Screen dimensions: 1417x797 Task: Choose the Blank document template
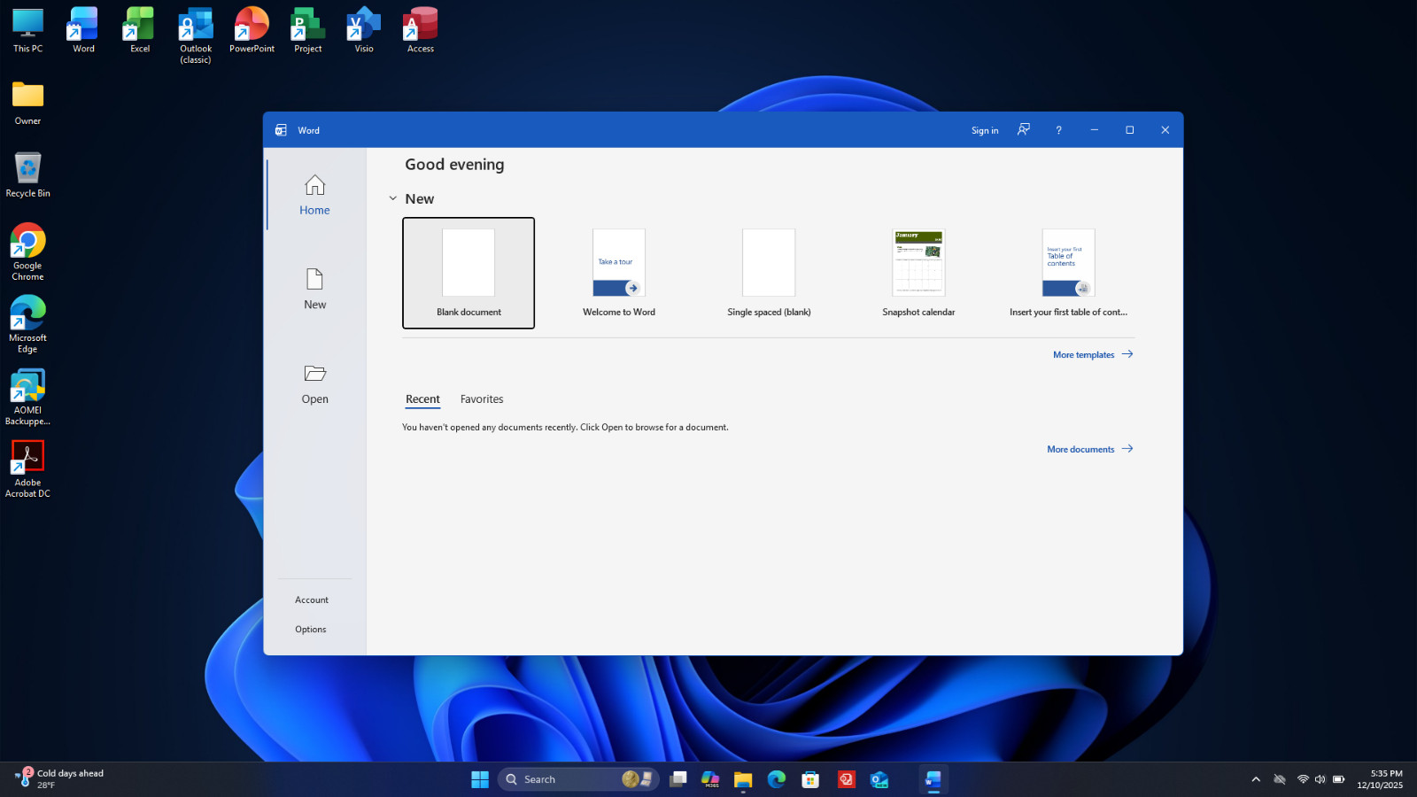pos(468,273)
